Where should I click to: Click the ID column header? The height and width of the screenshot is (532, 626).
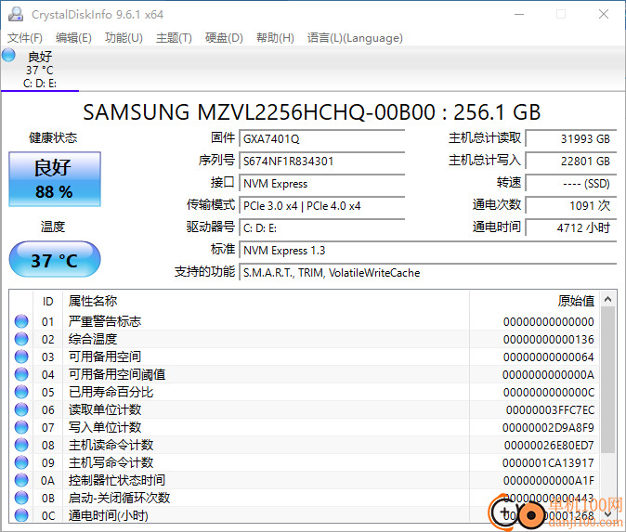[x=48, y=301]
